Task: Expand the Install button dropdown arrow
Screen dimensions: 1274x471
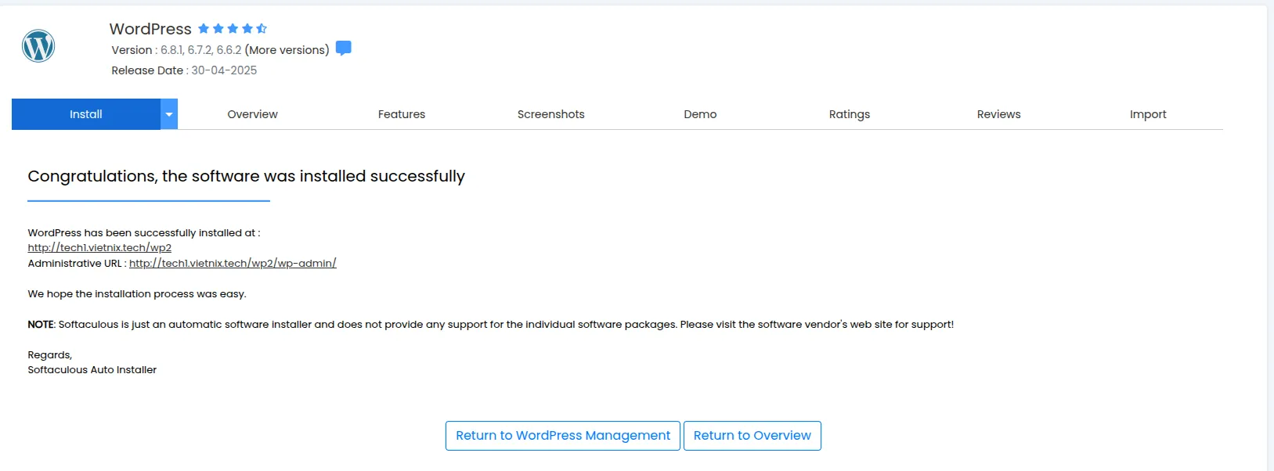Action: 169,114
